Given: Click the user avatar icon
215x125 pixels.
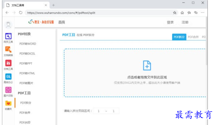Looking at the screenshot, I should pos(8,25).
